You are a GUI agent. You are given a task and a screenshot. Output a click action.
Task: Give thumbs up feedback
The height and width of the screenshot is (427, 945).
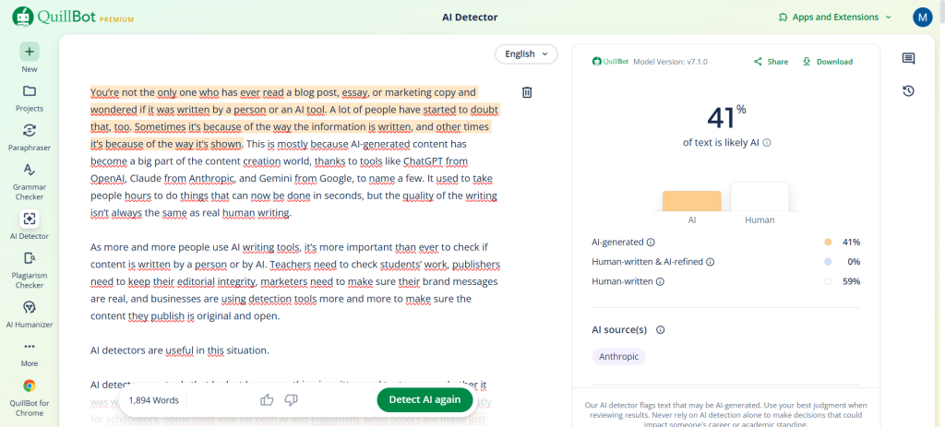pyautogui.click(x=267, y=400)
